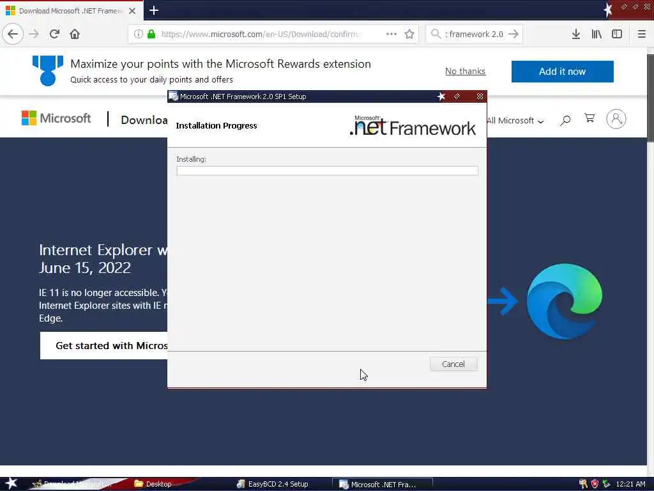The image size is (654, 491).
Task: Select Microsoft .NET Fra... taskbar item
Action: (382, 485)
